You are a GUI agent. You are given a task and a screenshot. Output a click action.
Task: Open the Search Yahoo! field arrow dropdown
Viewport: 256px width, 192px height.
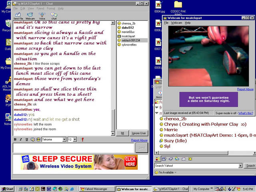(240, 166)
